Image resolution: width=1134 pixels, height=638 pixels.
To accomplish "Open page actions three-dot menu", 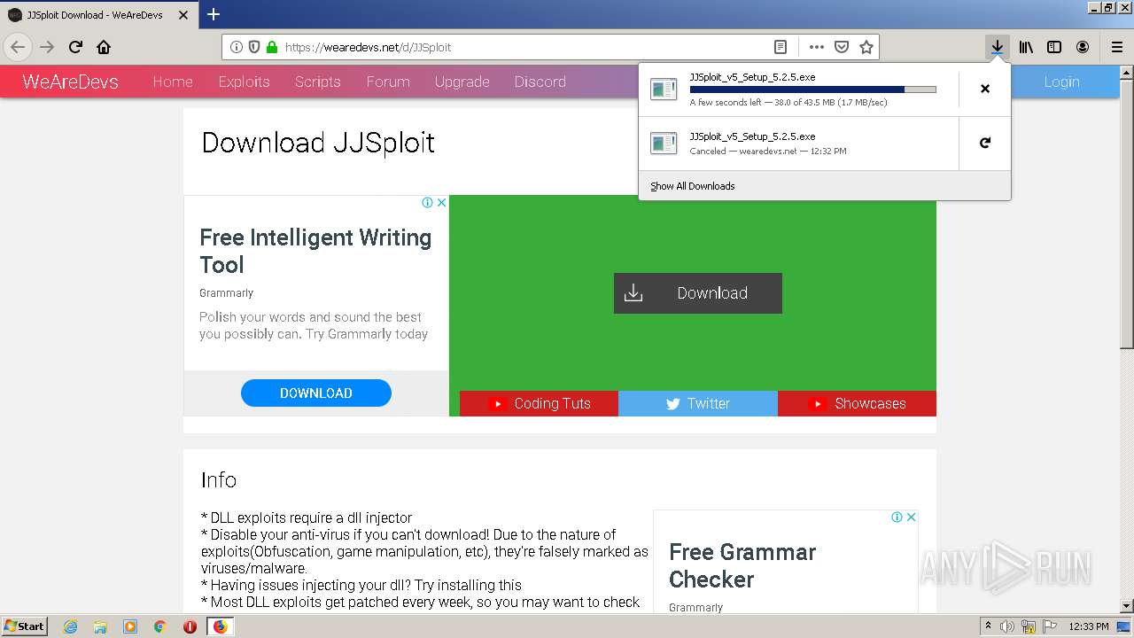I will pos(817,47).
